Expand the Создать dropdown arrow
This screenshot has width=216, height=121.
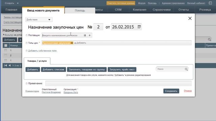18,3
